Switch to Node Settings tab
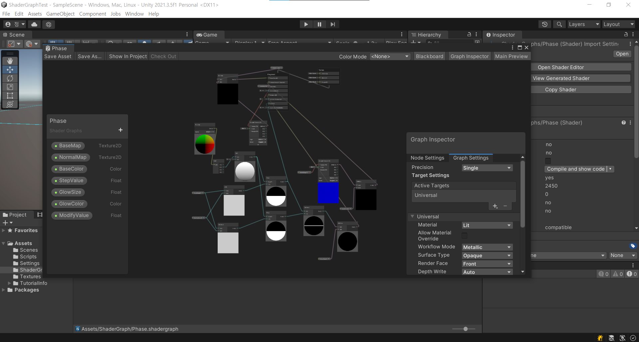Image resolution: width=639 pixels, height=342 pixels. click(x=427, y=158)
